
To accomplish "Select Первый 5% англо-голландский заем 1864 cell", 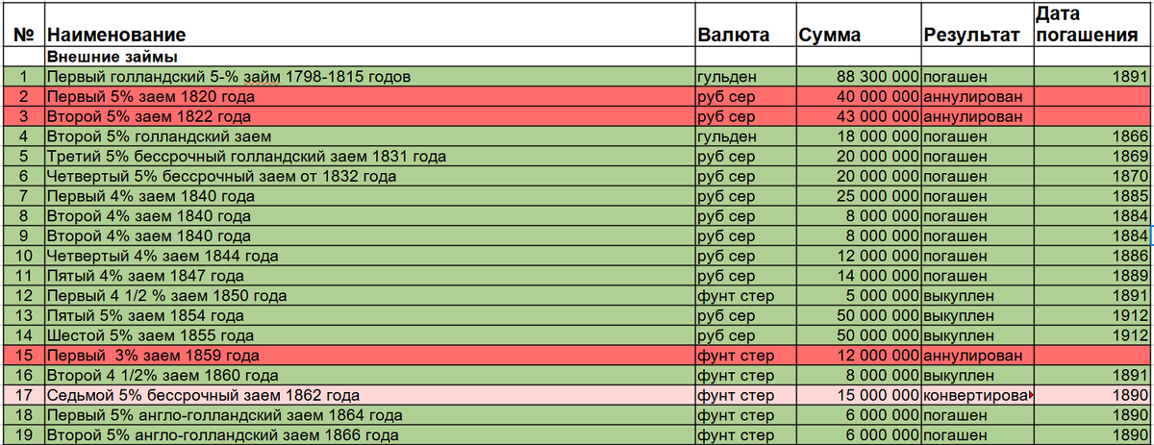I will (369, 415).
